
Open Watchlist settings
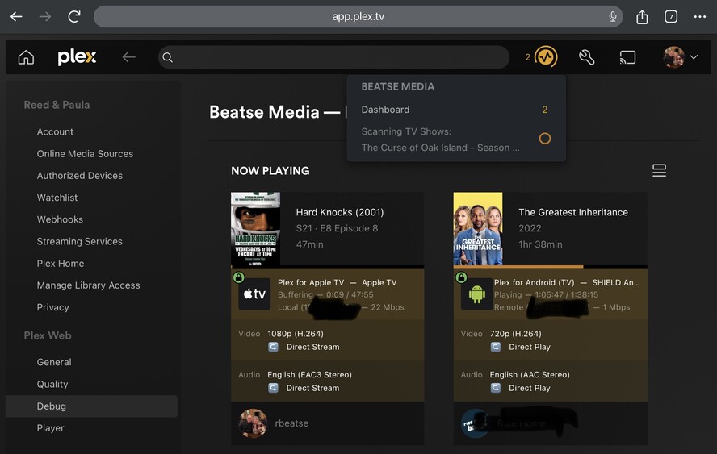(57, 198)
